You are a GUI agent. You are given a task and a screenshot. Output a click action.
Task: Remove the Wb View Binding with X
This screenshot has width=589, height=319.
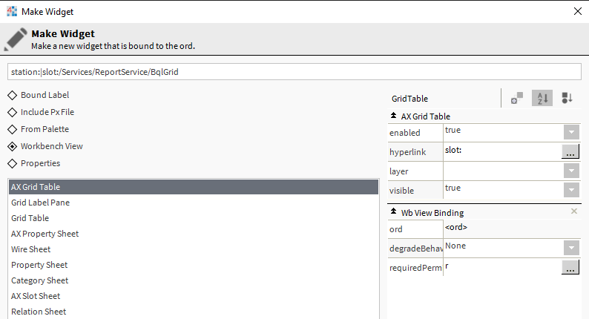(x=573, y=211)
